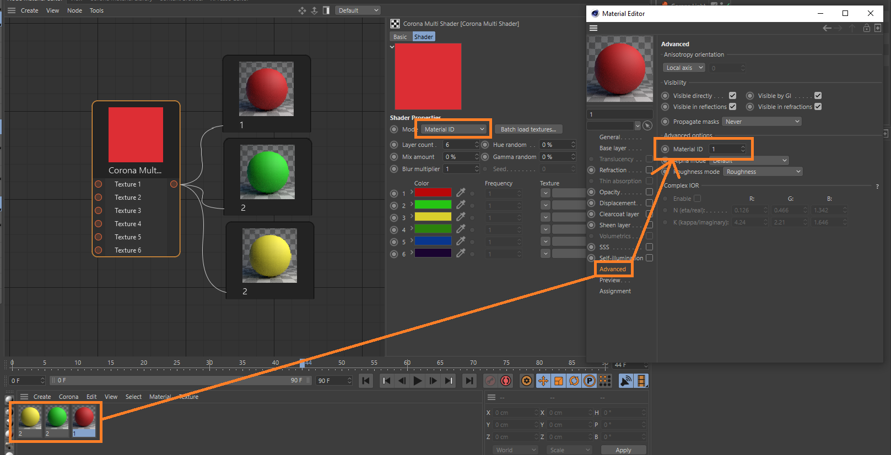Go to end of timeline

[469, 381]
